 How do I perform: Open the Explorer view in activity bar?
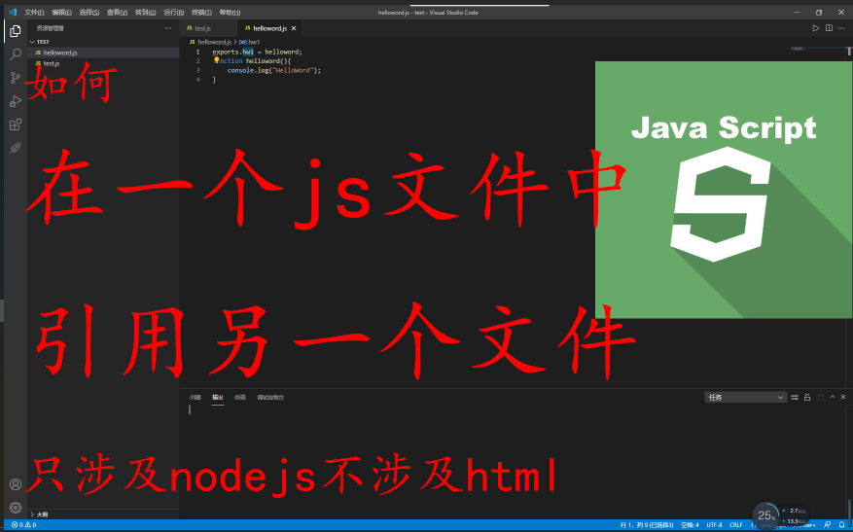click(16, 31)
